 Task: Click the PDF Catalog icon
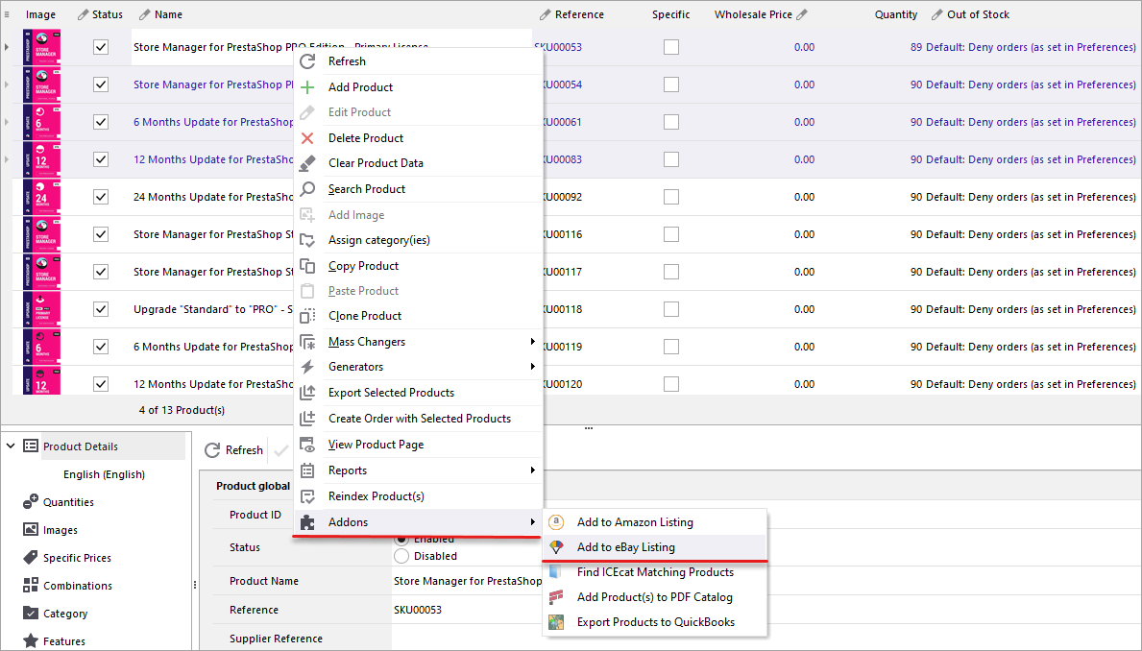coord(556,597)
